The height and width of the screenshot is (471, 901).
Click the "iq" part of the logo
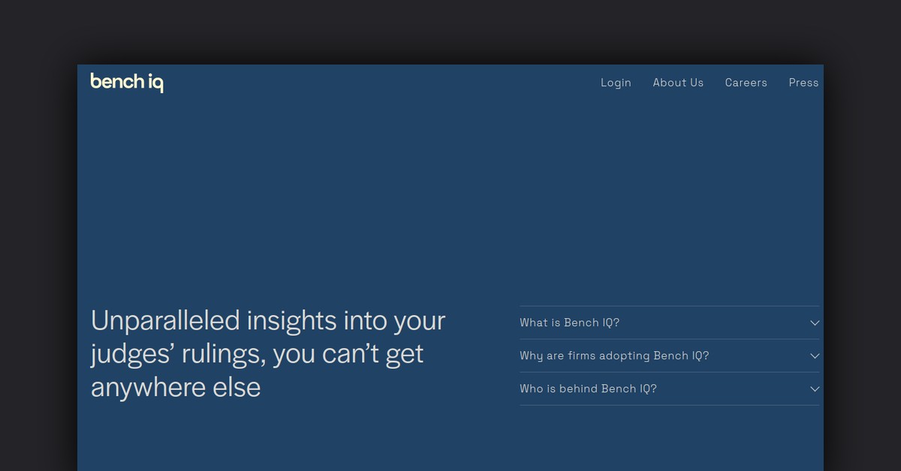[155, 82]
